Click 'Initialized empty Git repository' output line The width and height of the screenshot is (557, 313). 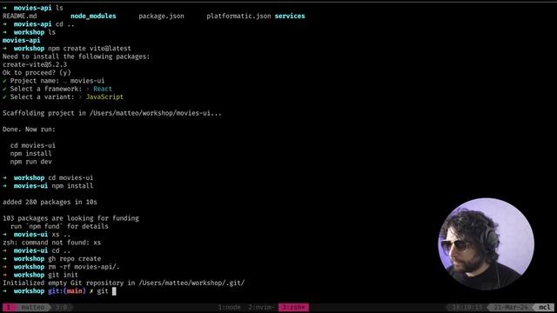pyautogui.click(x=124, y=283)
